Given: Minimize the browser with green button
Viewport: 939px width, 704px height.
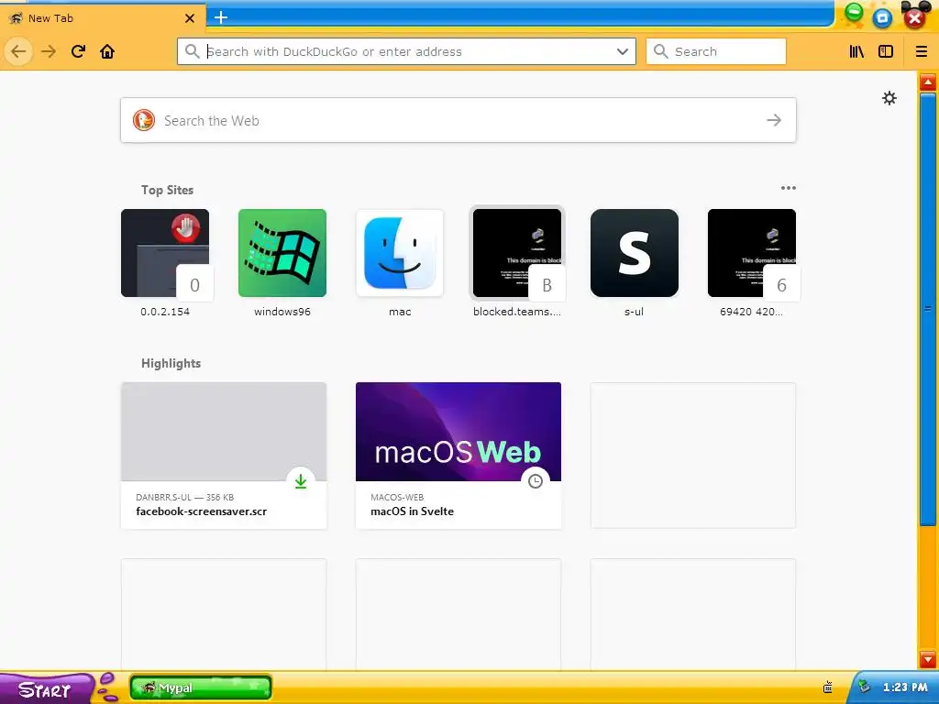Looking at the screenshot, I should (855, 13).
